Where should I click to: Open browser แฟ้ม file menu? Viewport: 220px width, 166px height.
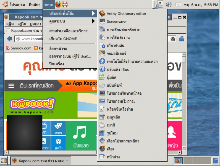[10, 24]
